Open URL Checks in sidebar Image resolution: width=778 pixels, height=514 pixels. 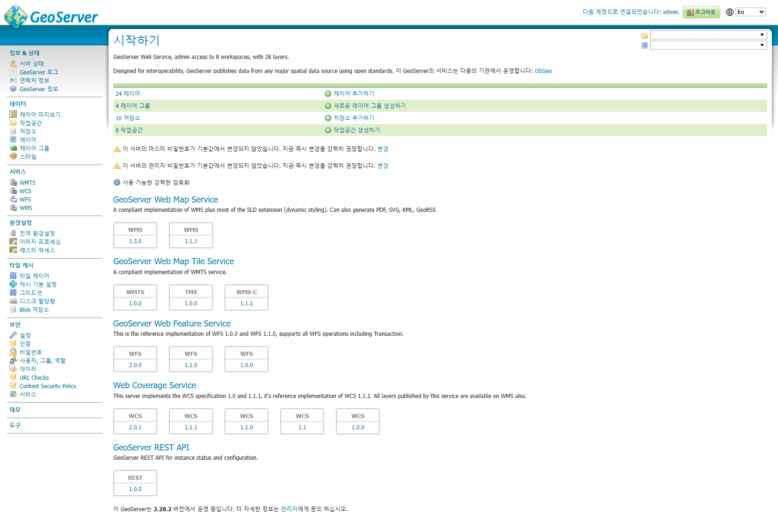(34, 378)
